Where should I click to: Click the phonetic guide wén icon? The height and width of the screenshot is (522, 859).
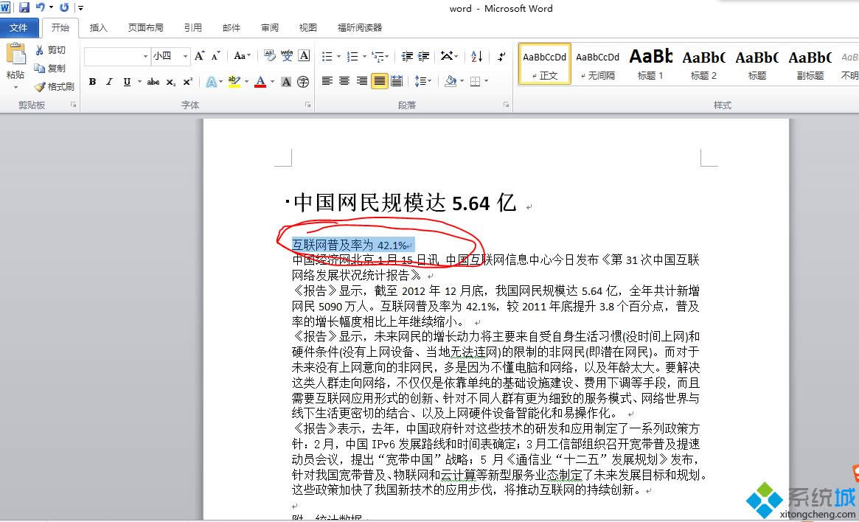(x=287, y=55)
